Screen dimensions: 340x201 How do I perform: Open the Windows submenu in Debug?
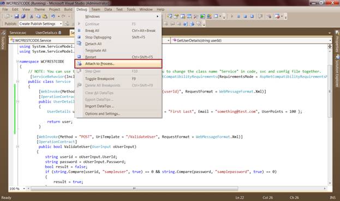(118, 16)
